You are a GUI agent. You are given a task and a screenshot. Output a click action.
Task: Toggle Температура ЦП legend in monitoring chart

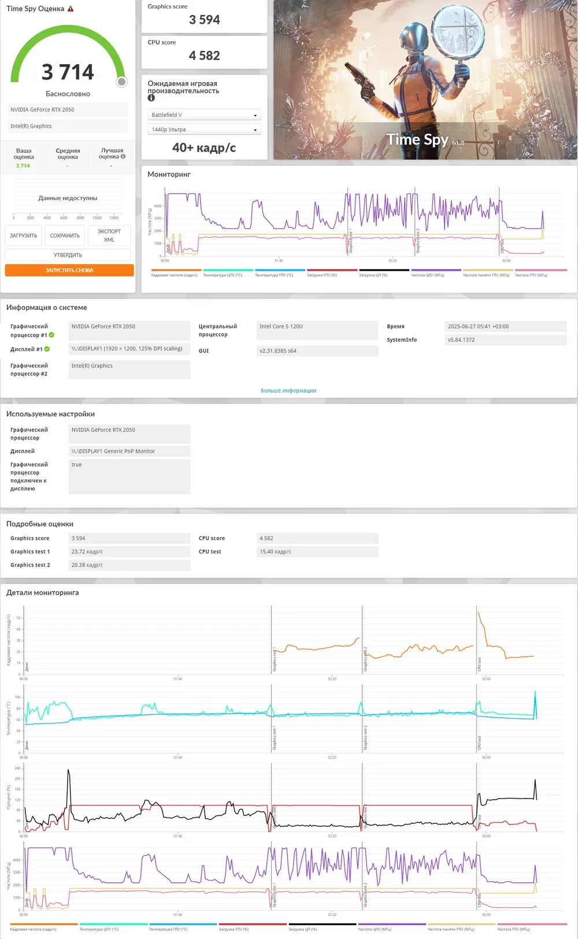[228, 273]
